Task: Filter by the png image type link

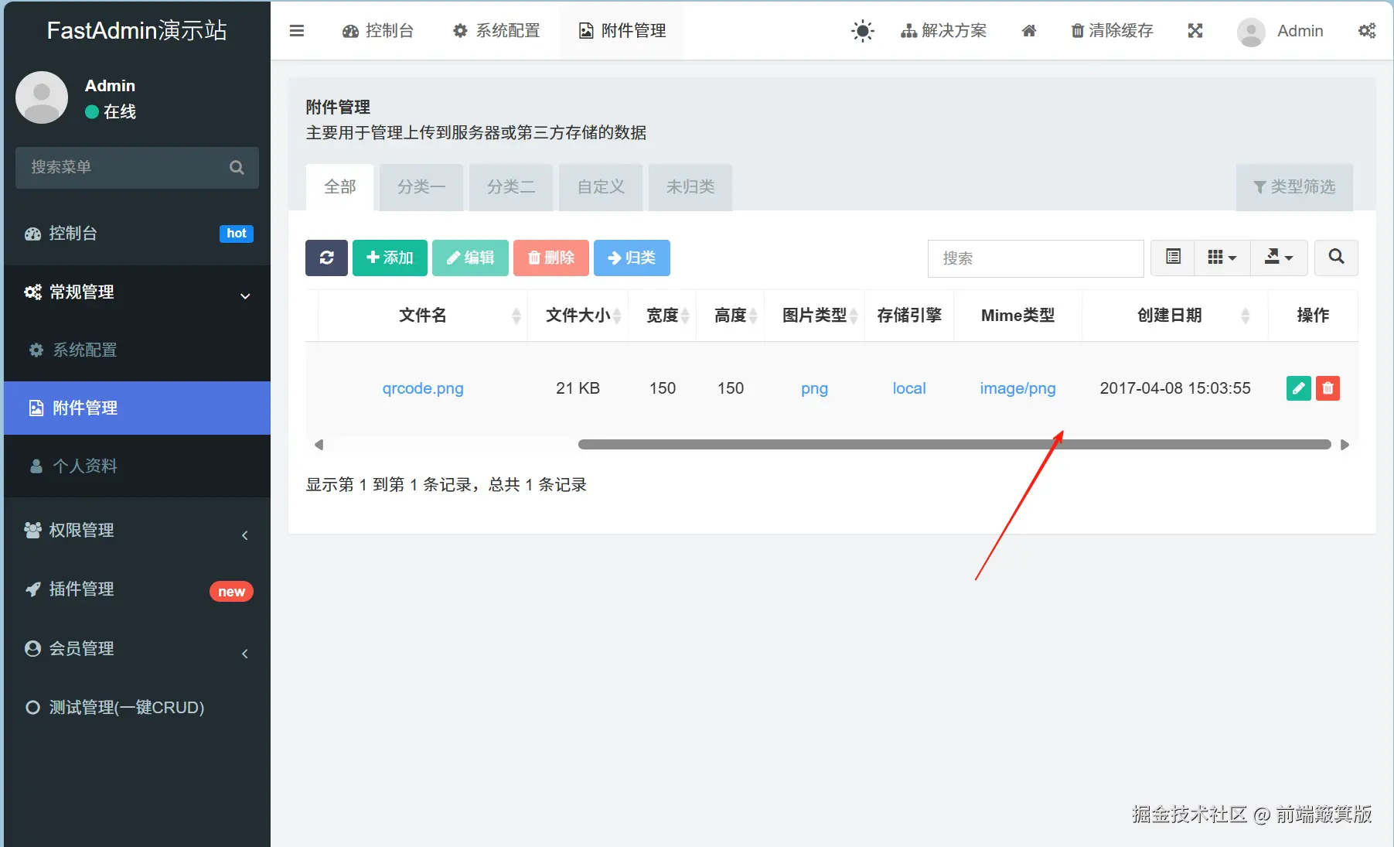Action: (x=814, y=388)
